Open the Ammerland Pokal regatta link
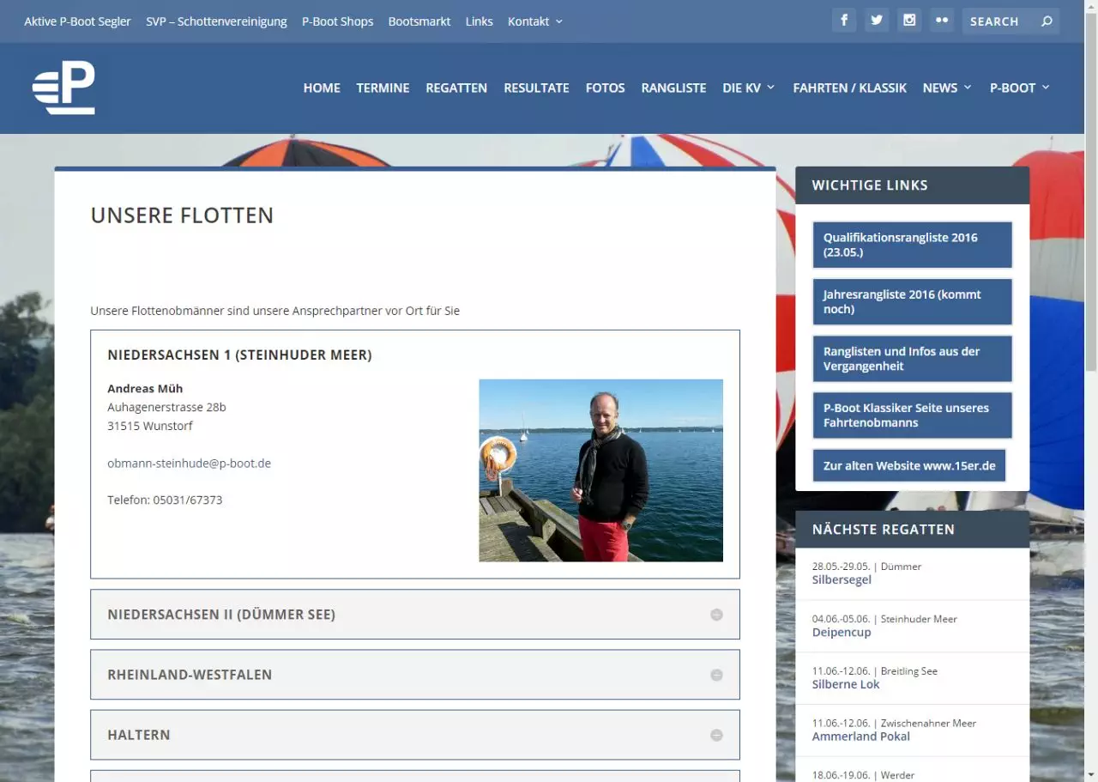This screenshot has width=1098, height=782. (860, 737)
